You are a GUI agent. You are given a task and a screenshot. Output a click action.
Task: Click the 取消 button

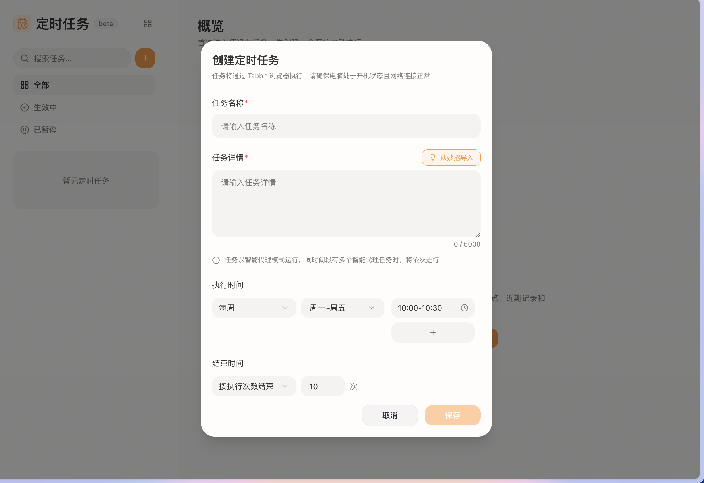[390, 415]
